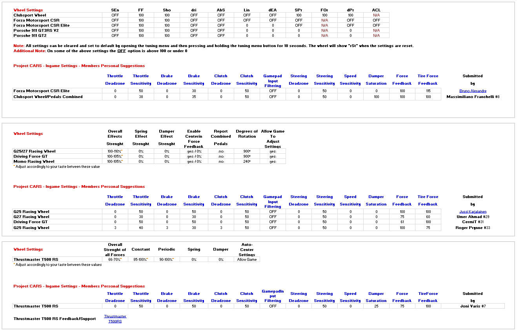The image size is (517, 331).
Task: Click the G25/27 Racing Wheel row label
Action: pos(35,151)
